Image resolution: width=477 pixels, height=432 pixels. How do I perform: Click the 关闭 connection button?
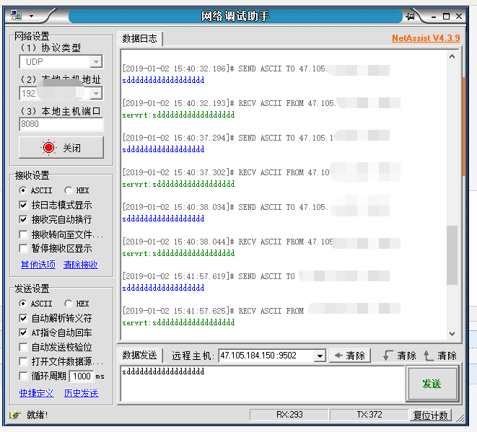tap(61, 148)
